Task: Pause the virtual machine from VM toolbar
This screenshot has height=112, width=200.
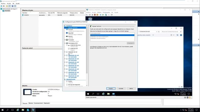Action: click(101, 15)
